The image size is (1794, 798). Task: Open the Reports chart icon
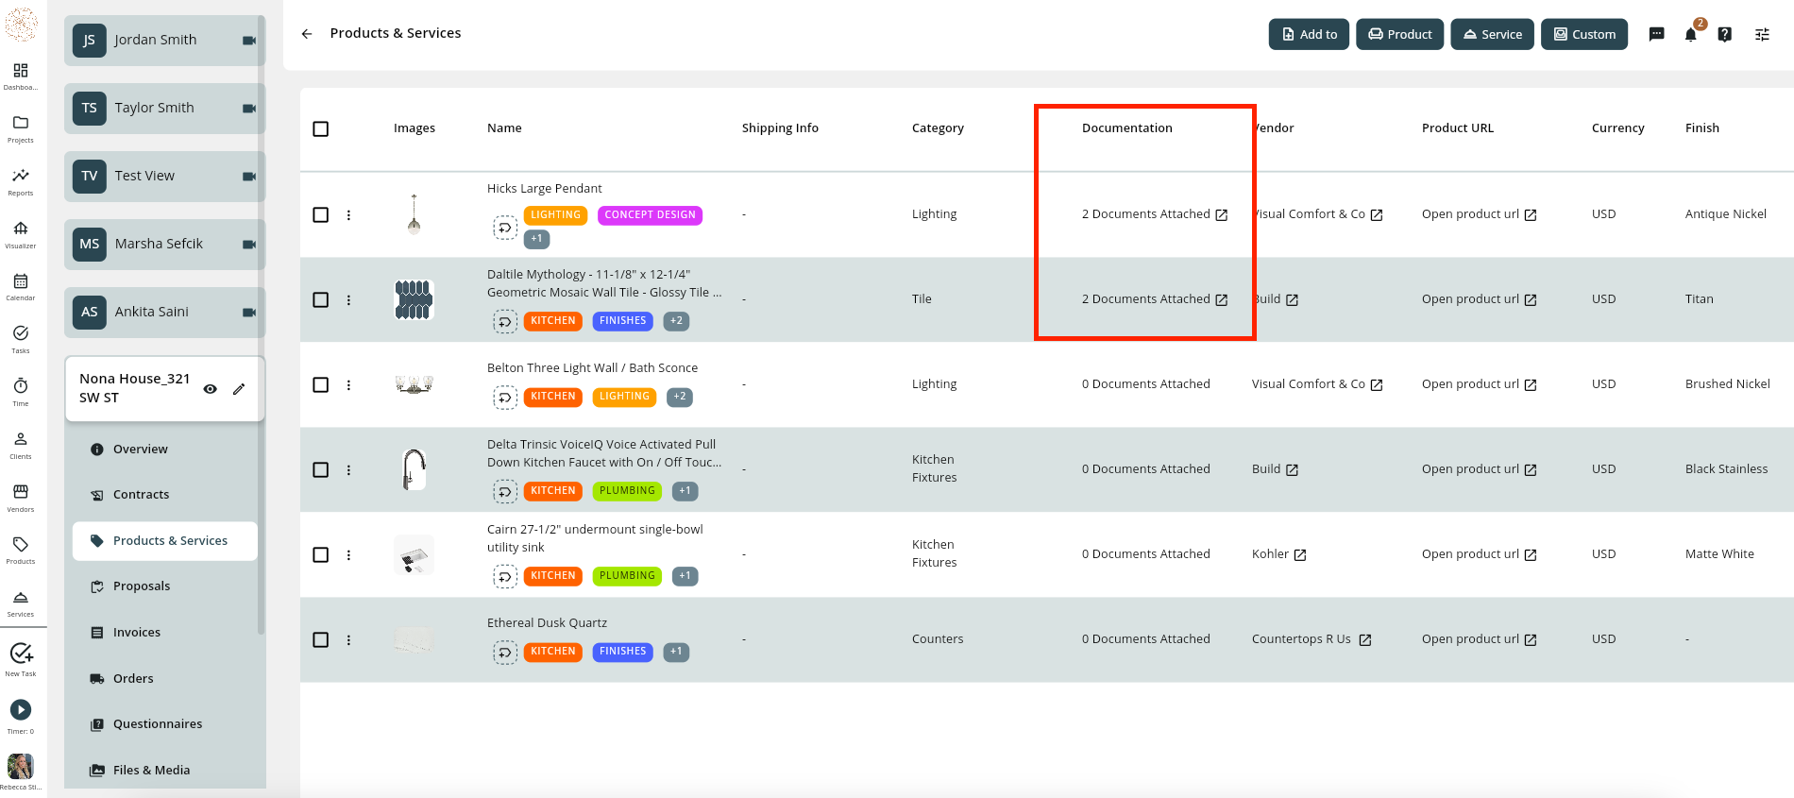tap(21, 176)
